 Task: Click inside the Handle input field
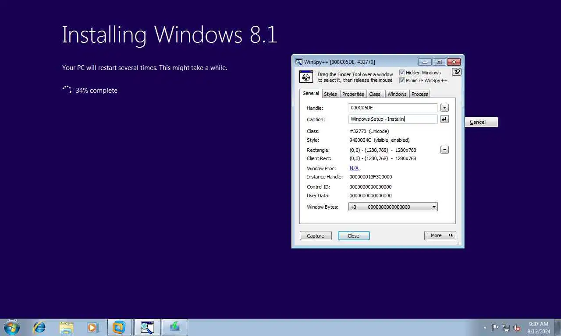(x=393, y=108)
